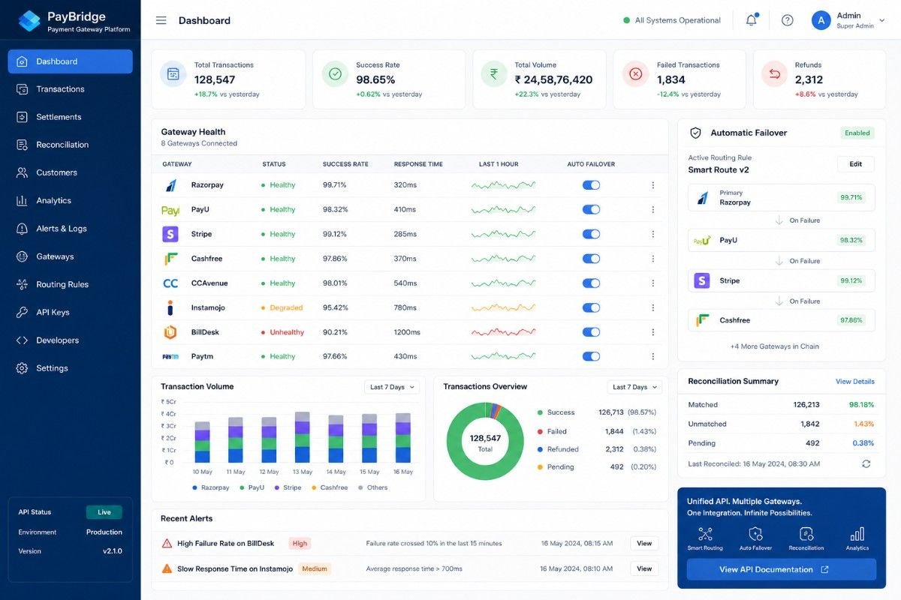Open Customers in sidebar
The image size is (901, 600).
(70, 172)
